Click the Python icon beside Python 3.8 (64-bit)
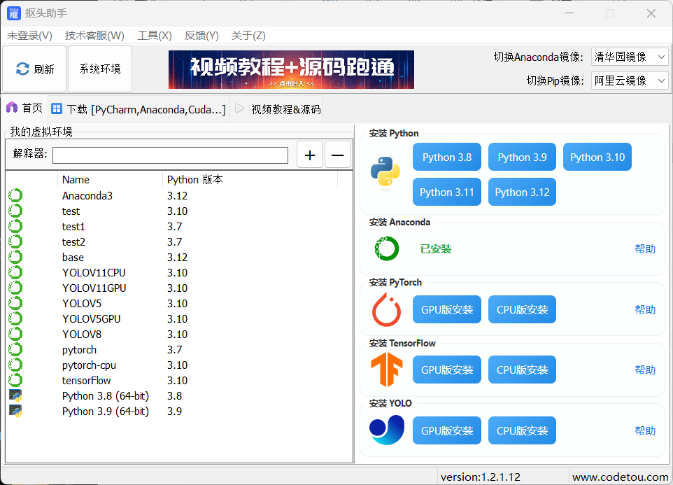This screenshot has height=485, width=673. [x=15, y=395]
